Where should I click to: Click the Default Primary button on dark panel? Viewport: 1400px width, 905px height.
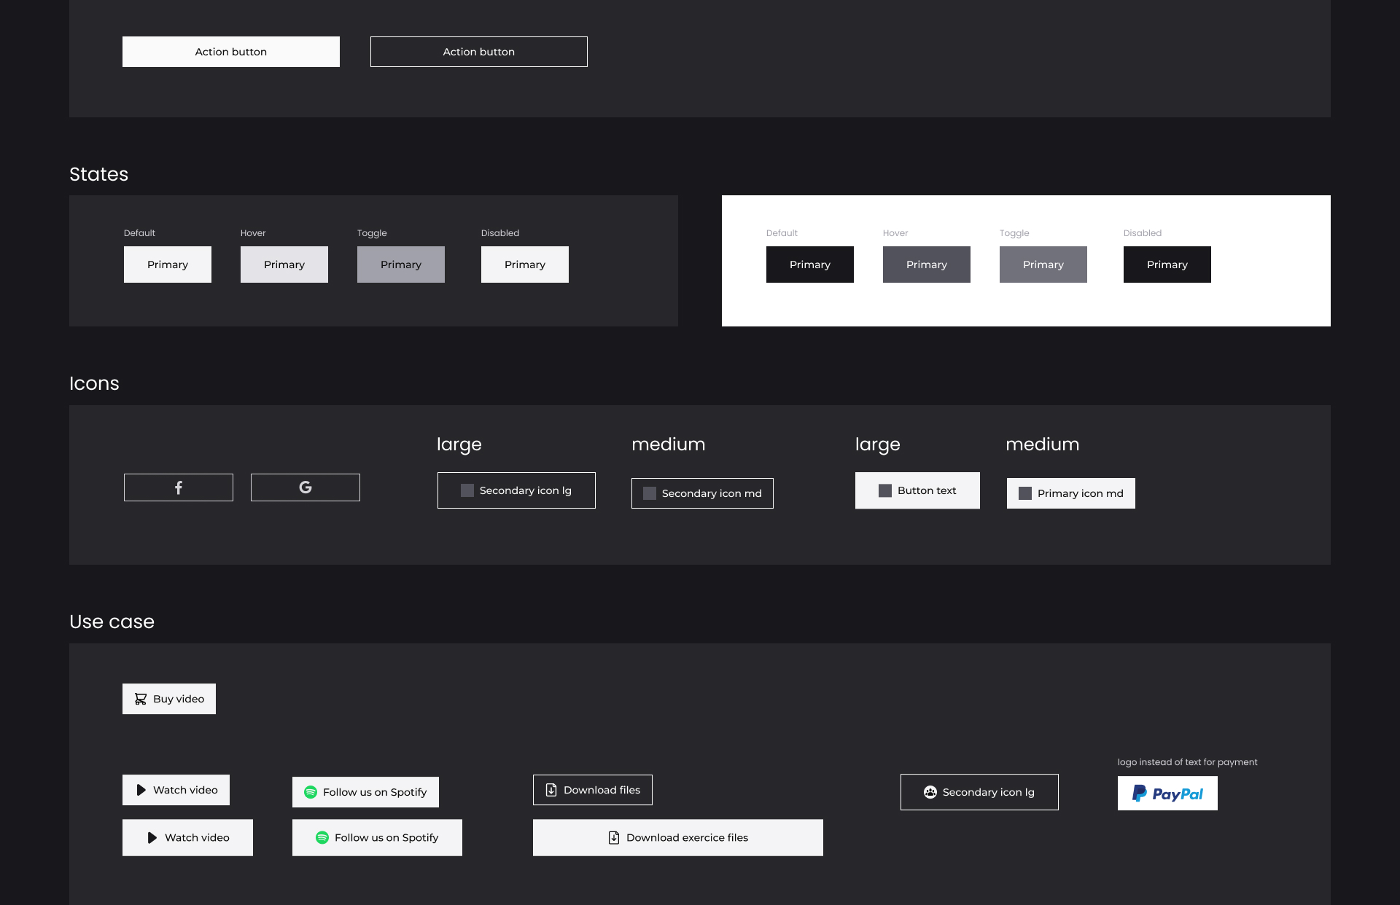click(168, 265)
